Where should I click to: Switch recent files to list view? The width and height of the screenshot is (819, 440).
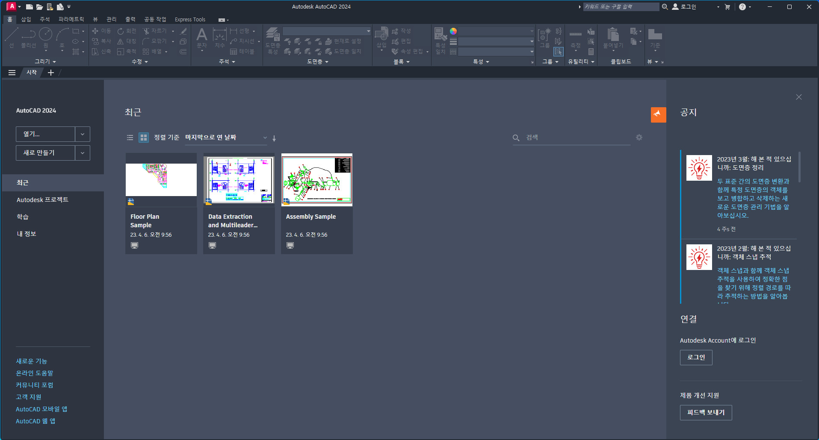[130, 138]
